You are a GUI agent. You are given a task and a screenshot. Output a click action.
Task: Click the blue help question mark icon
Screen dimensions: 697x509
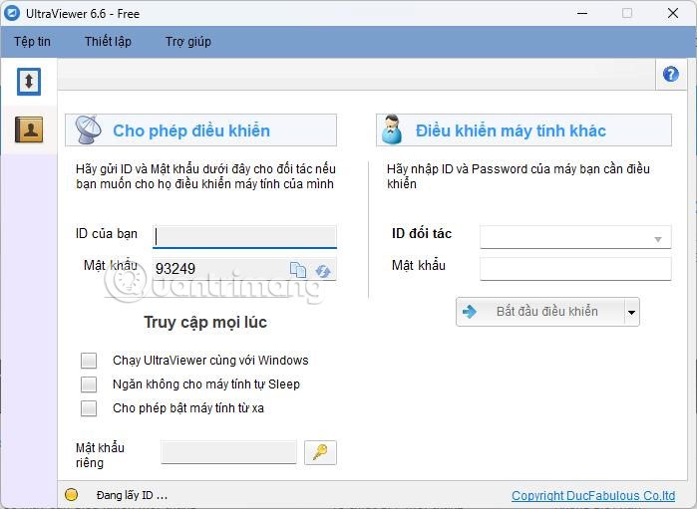click(x=670, y=75)
